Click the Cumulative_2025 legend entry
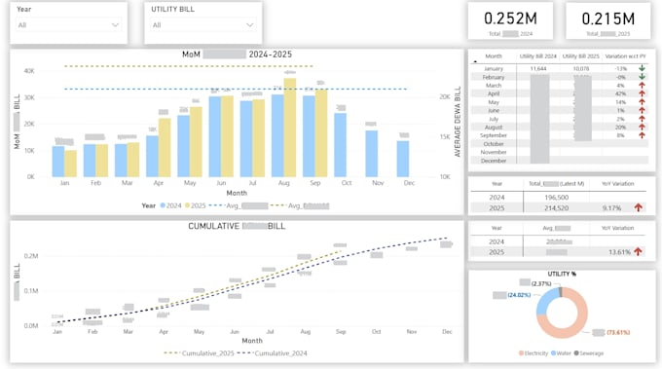Viewport: 662px width, 369px height. (199, 353)
